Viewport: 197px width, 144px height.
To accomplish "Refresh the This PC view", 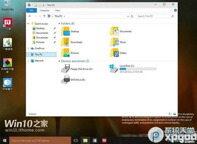I will tap(132, 16).
